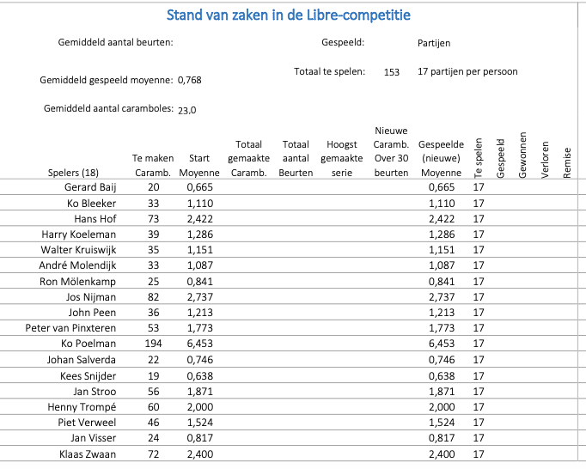The width and height of the screenshot is (586, 469).
Task: Click the 'Totaal te spelen' value 153
Action: (391, 72)
